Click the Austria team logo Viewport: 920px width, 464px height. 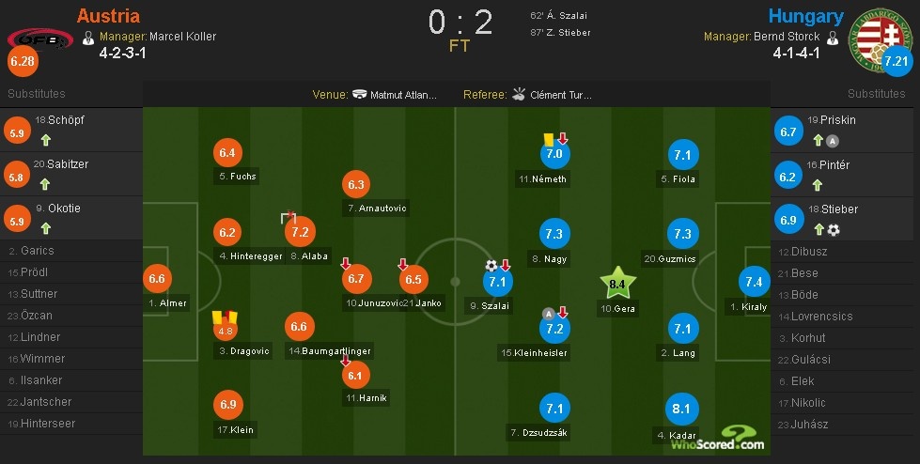[x=39, y=38]
